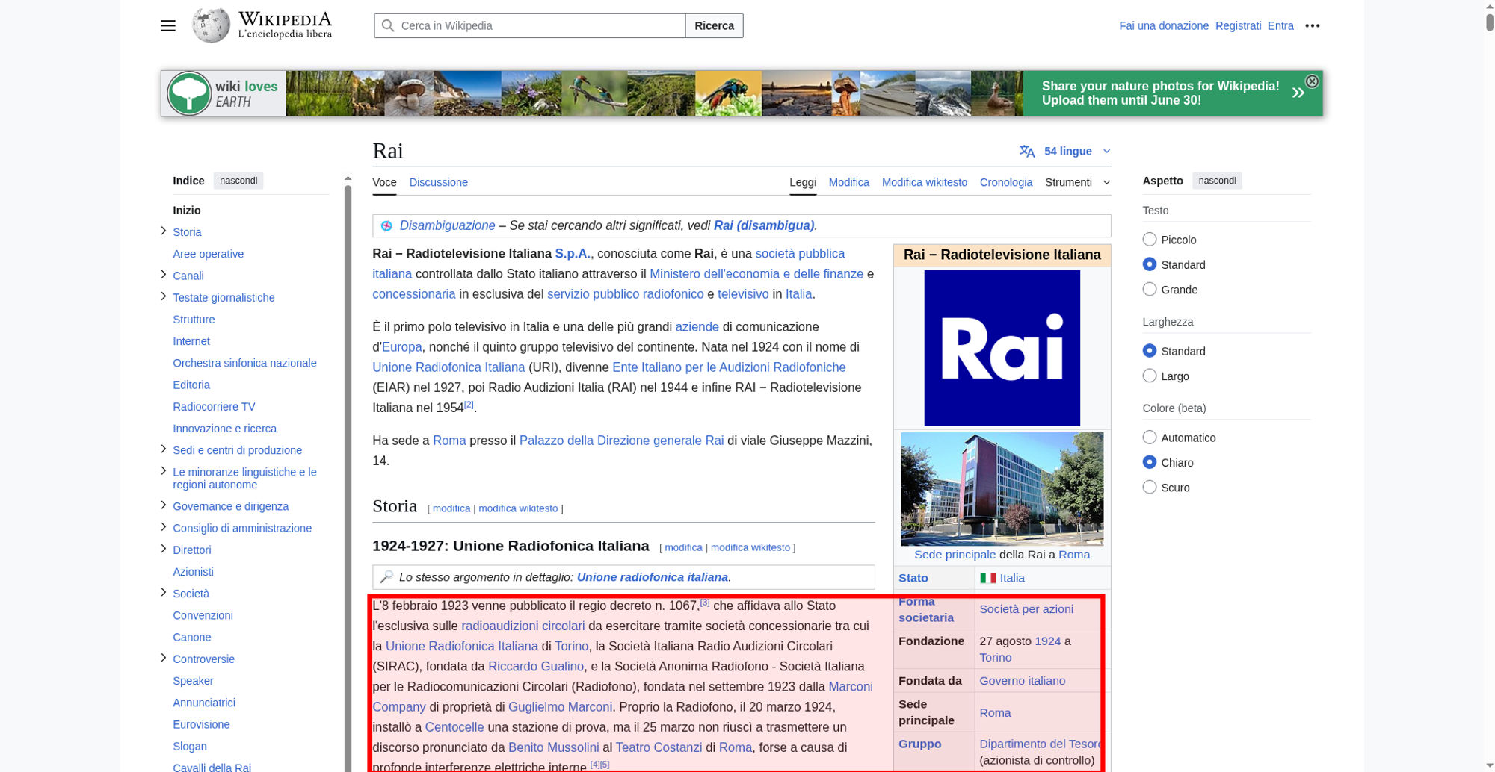Open the Cronologia tab
Image resolution: width=1495 pixels, height=772 pixels.
[1006, 182]
